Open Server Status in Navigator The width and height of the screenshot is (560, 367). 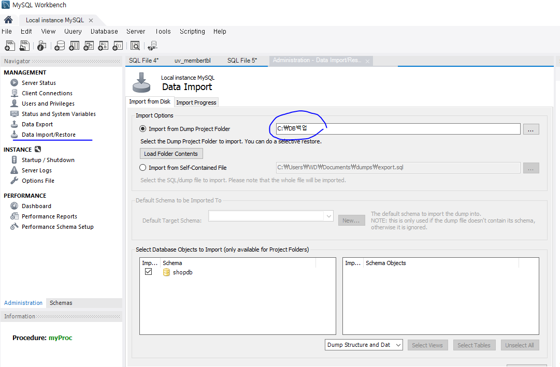point(38,83)
